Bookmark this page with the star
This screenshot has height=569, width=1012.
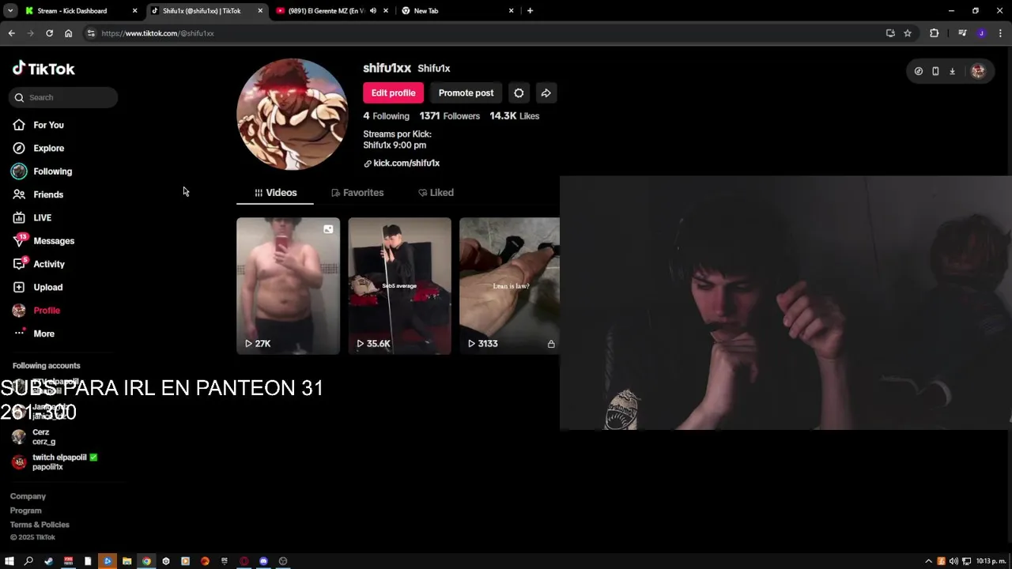(908, 33)
